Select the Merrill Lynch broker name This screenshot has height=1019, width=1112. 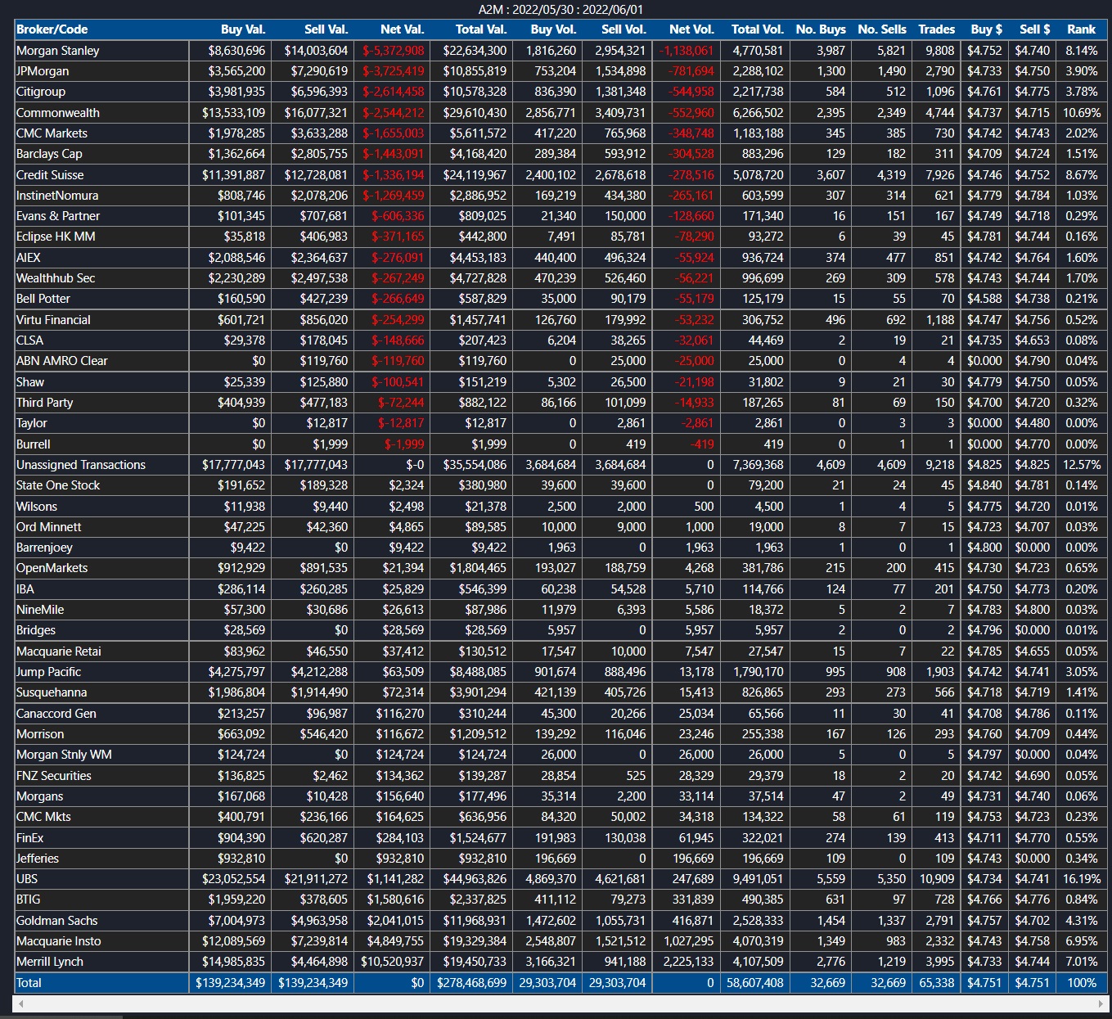(50, 962)
